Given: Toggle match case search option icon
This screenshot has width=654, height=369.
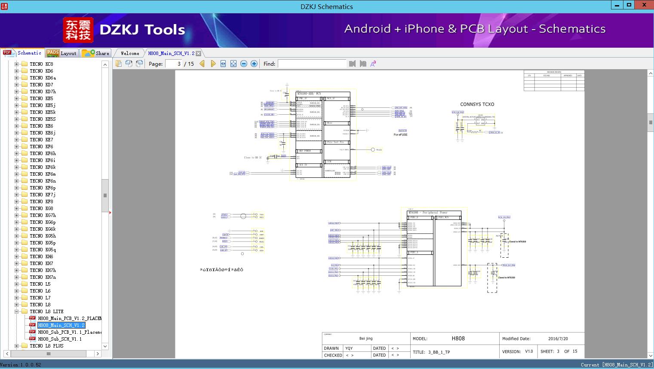Looking at the screenshot, I should (373, 64).
